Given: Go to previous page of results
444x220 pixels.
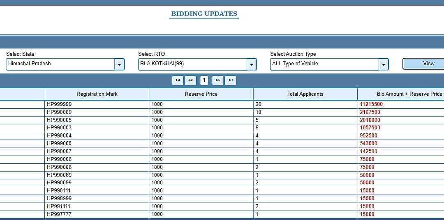Looking at the screenshot, I should [190, 80].
